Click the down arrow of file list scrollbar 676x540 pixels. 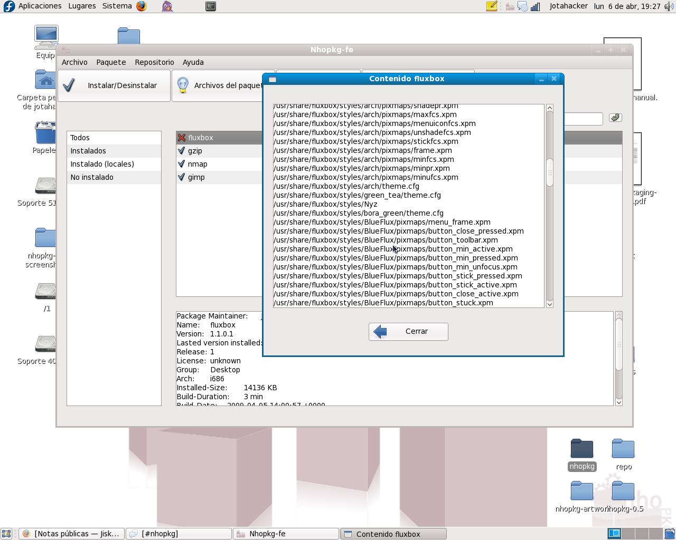point(550,304)
